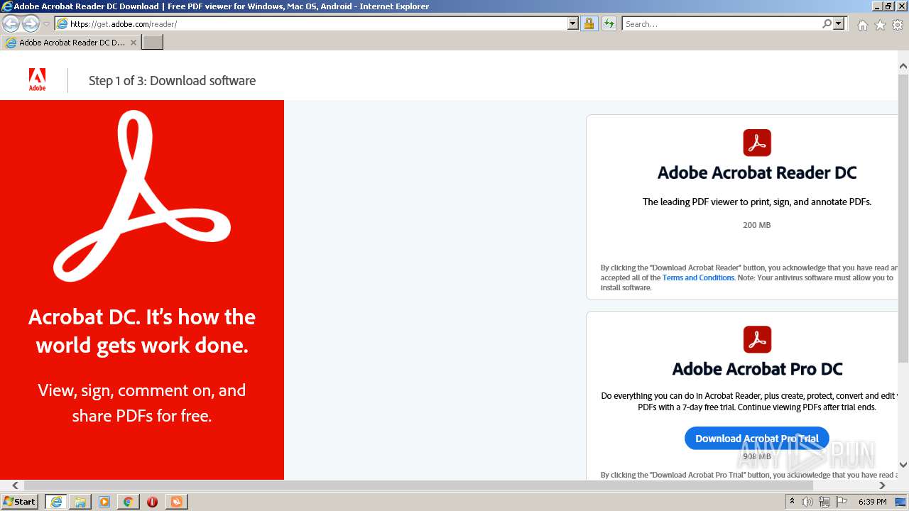Viewport: 909px width, 511px height.
Task: Click the refresh page icon
Action: [x=609, y=23]
